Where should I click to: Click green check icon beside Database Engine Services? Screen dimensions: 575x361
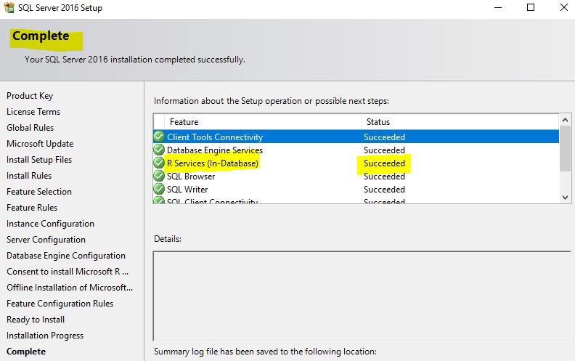(159, 150)
